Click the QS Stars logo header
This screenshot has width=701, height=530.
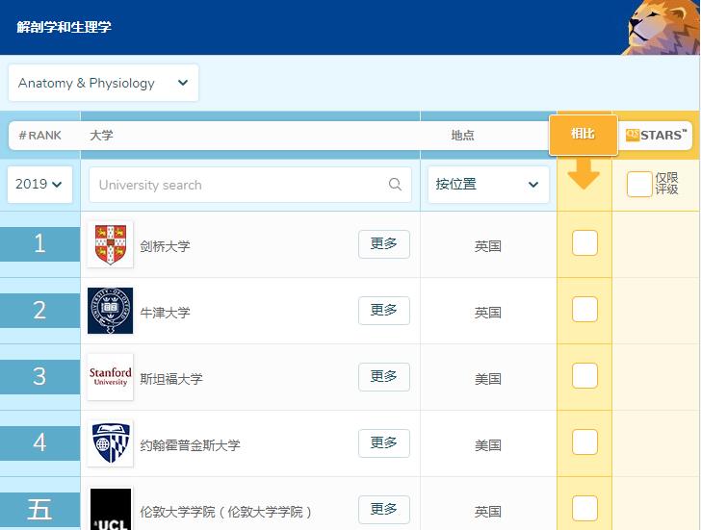pos(657,136)
